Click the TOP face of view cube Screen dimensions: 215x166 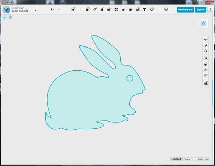[204, 23]
